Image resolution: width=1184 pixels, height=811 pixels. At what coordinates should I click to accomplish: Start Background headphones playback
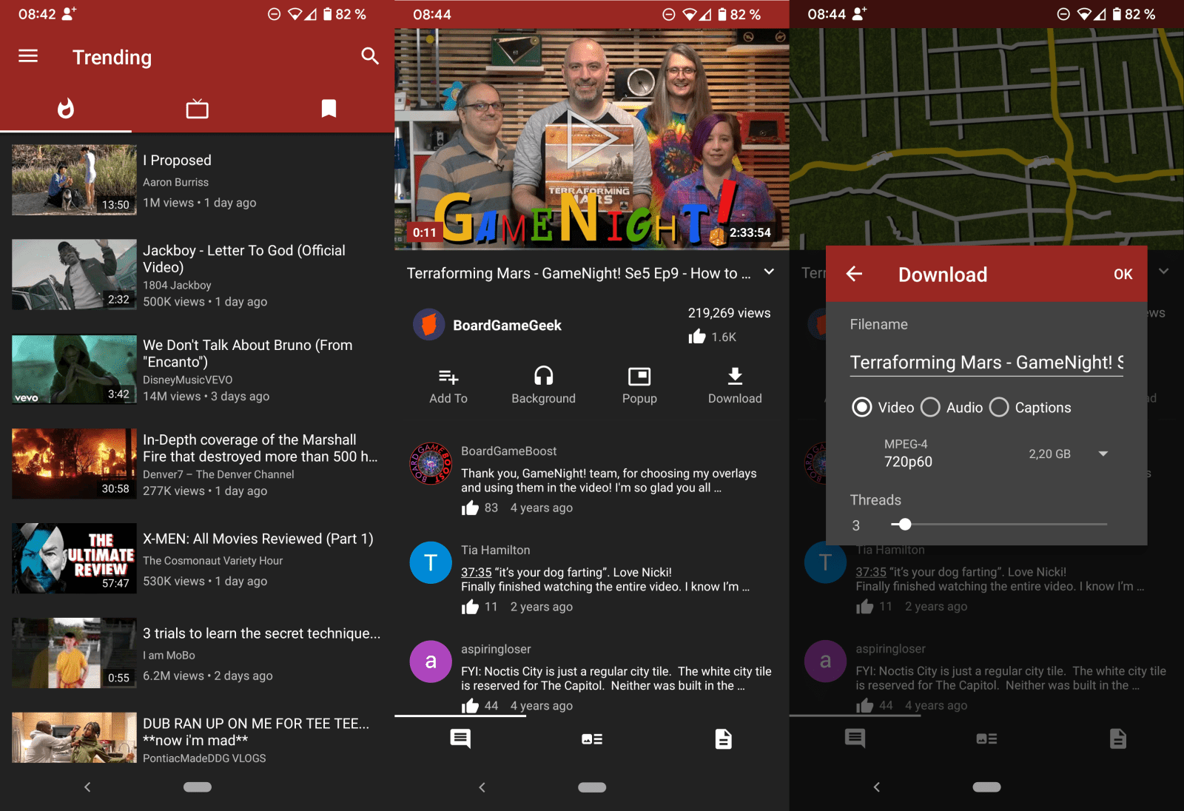click(x=544, y=376)
